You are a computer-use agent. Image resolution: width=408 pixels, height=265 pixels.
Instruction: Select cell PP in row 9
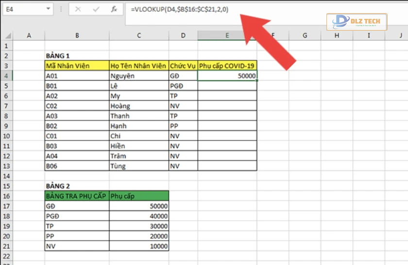183,126
